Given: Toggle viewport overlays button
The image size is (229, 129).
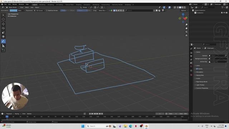Looking at the screenshot, I should point(170,7).
